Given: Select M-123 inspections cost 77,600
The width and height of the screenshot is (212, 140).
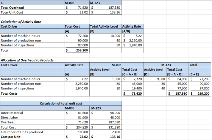Looking at the screenshot, I should (178, 88).
